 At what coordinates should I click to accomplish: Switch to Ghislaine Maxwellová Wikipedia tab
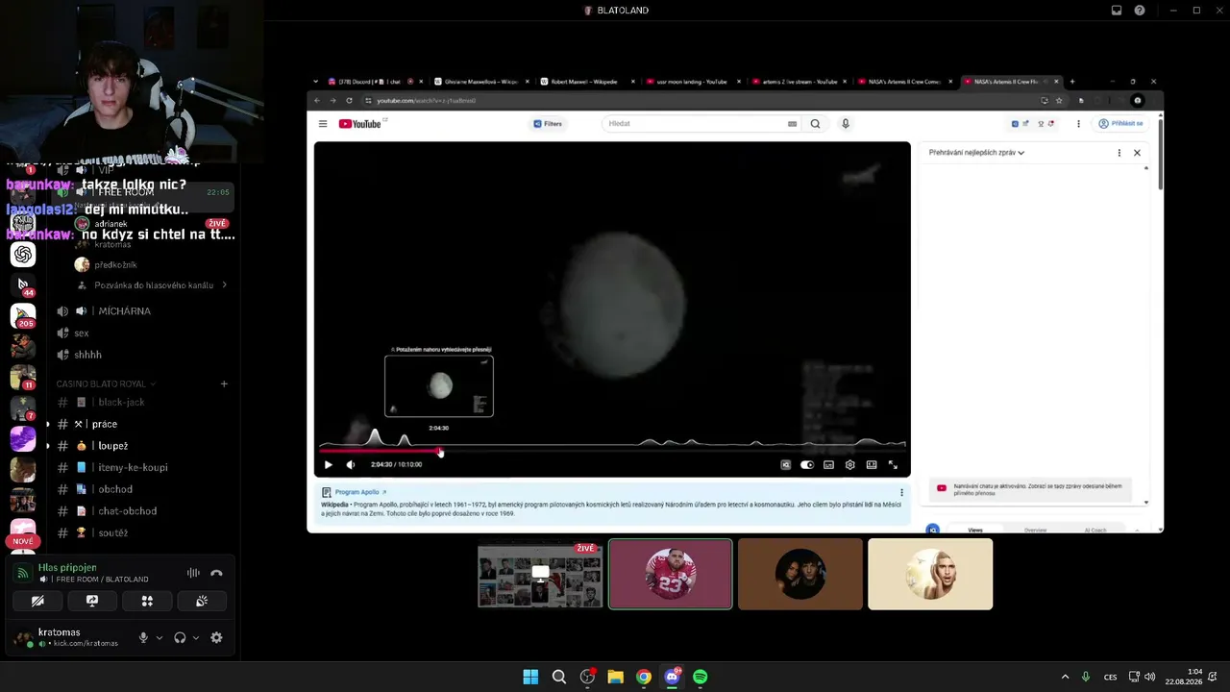pos(479,82)
